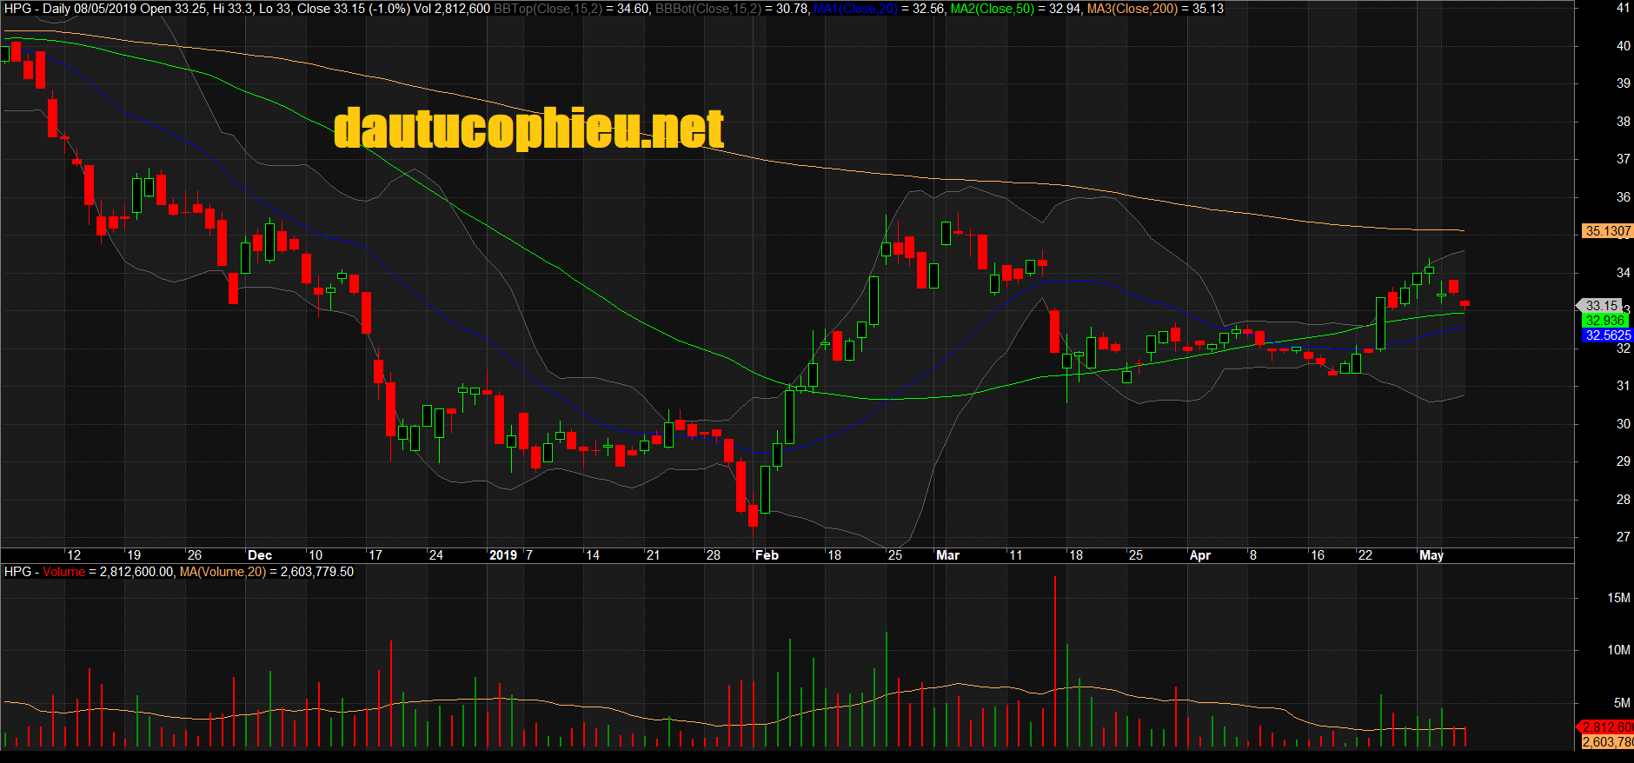Select the BBBot(Close,15,2) indicator label

707,9
